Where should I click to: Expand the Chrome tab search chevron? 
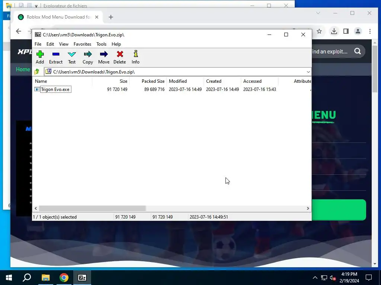point(318,13)
